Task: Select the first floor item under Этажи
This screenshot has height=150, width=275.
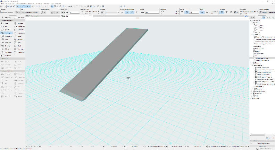Action: pos(259,25)
